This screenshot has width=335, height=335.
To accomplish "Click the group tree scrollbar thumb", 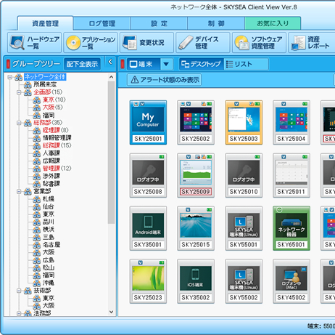I will pyautogui.click(x=111, y=153).
